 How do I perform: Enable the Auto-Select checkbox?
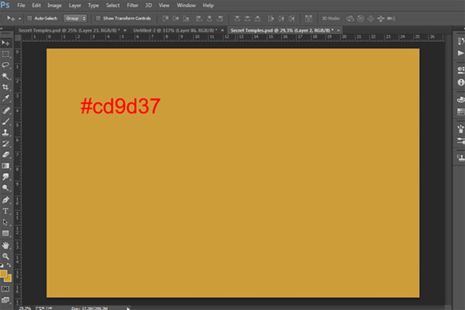(29, 16)
